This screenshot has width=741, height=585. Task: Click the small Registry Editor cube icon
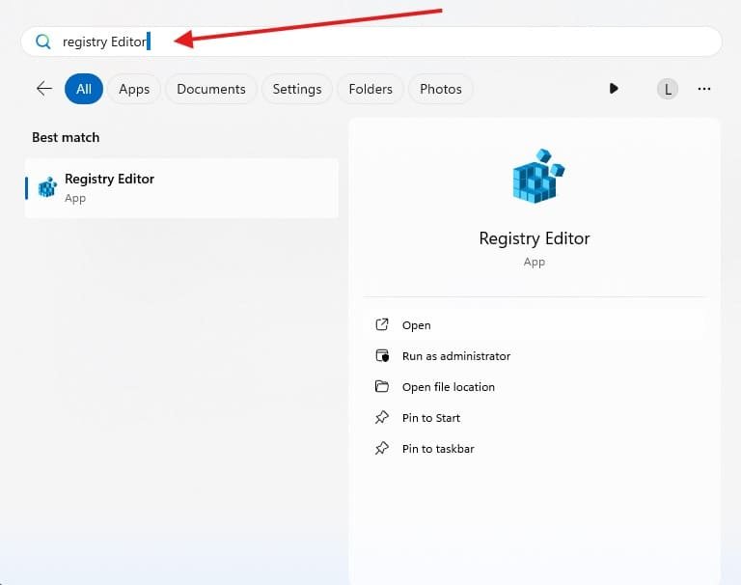coord(47,187)
